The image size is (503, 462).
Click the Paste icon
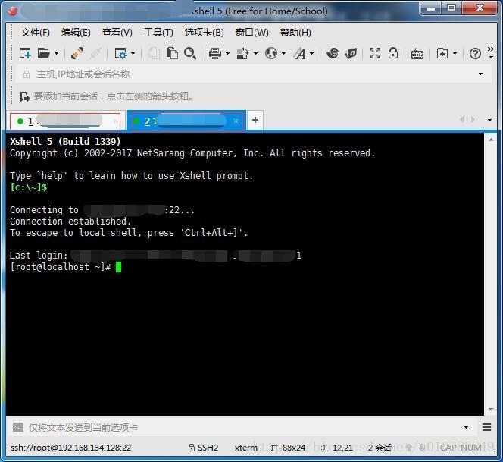click(172, 53)
